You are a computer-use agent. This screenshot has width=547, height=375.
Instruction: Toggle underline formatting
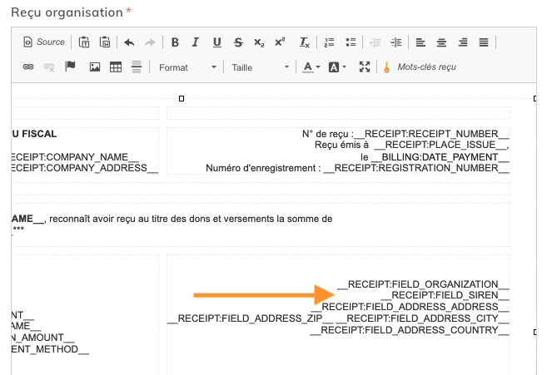pyautogui.click(x=216, y=42)
